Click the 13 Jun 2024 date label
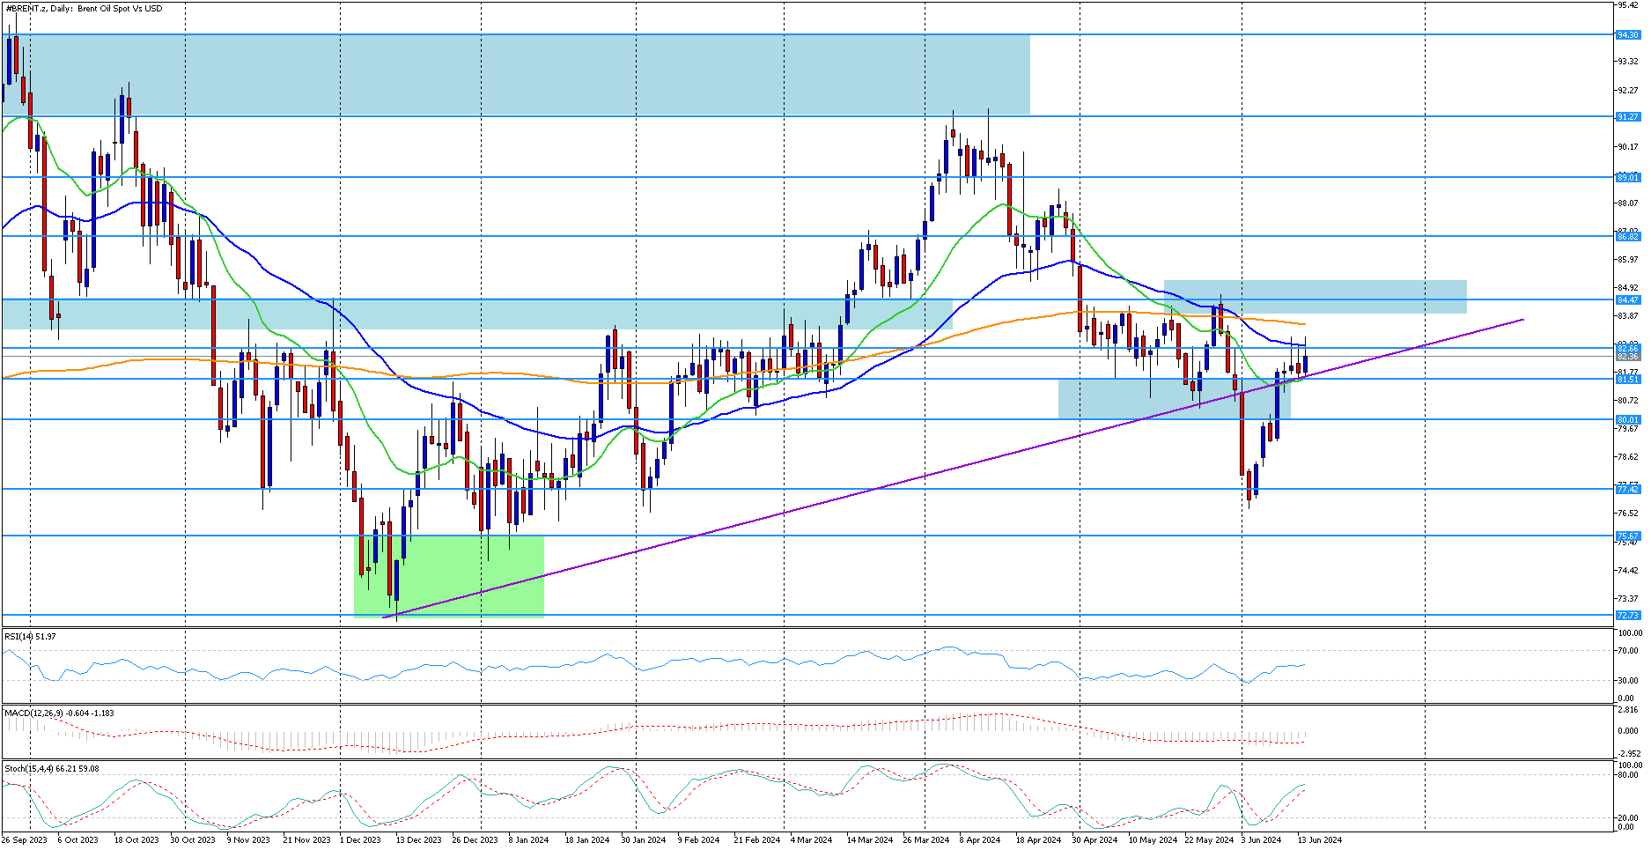The width and height of the screenshot is (1651, 850). (1320, 839)
